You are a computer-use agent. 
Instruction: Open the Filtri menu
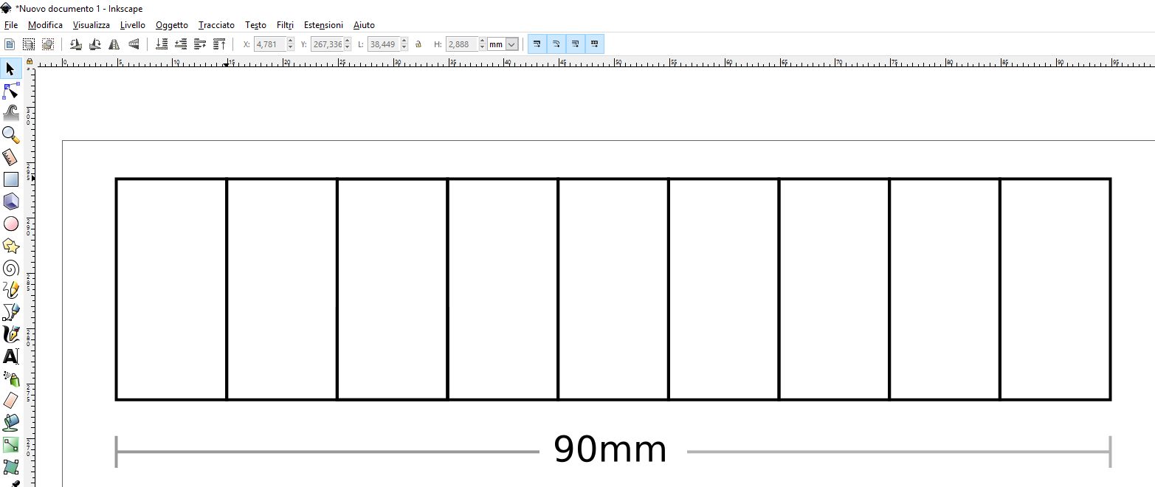[285, 25]
